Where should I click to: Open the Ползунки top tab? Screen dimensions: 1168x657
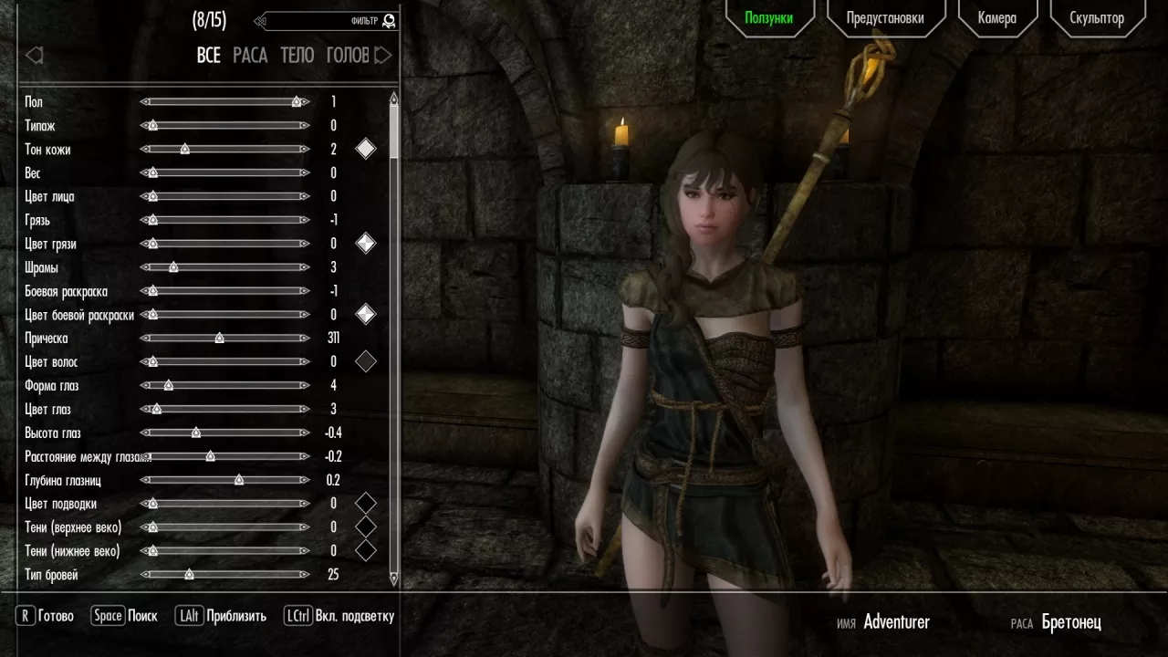(x=769, y=18)
